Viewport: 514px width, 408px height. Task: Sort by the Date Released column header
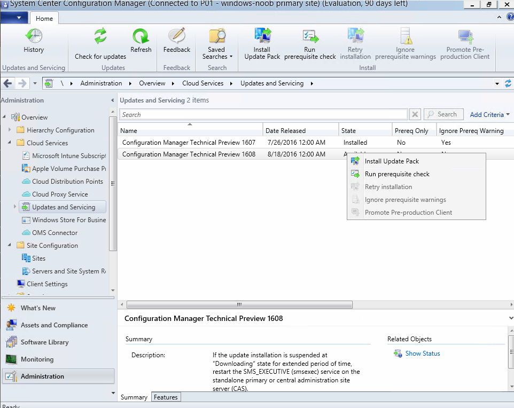301,130
